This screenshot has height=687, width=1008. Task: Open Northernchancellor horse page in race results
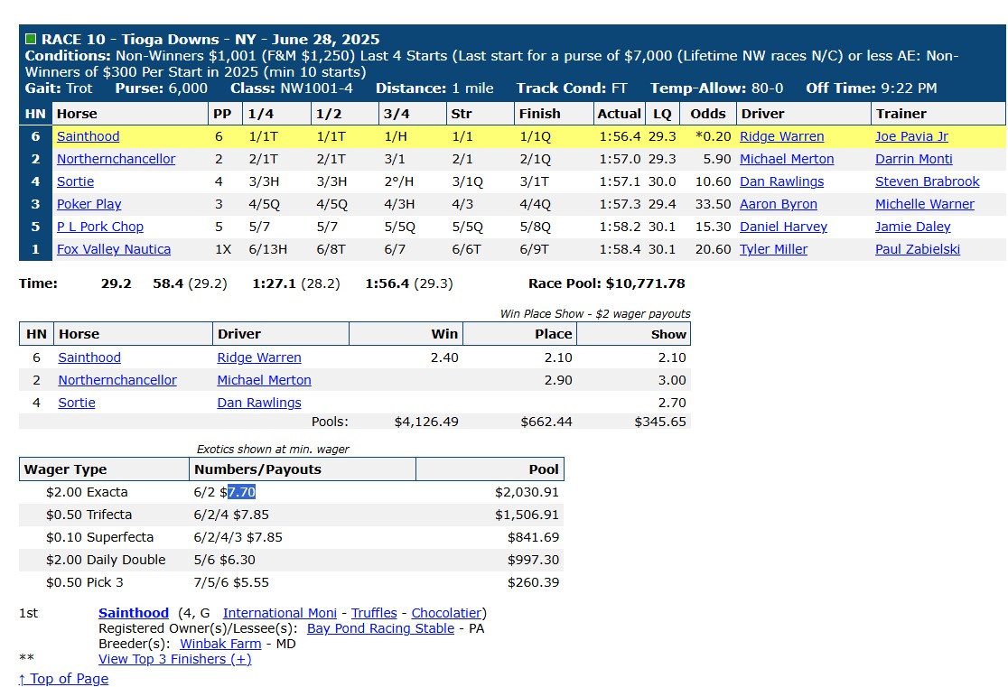[116, 159]
